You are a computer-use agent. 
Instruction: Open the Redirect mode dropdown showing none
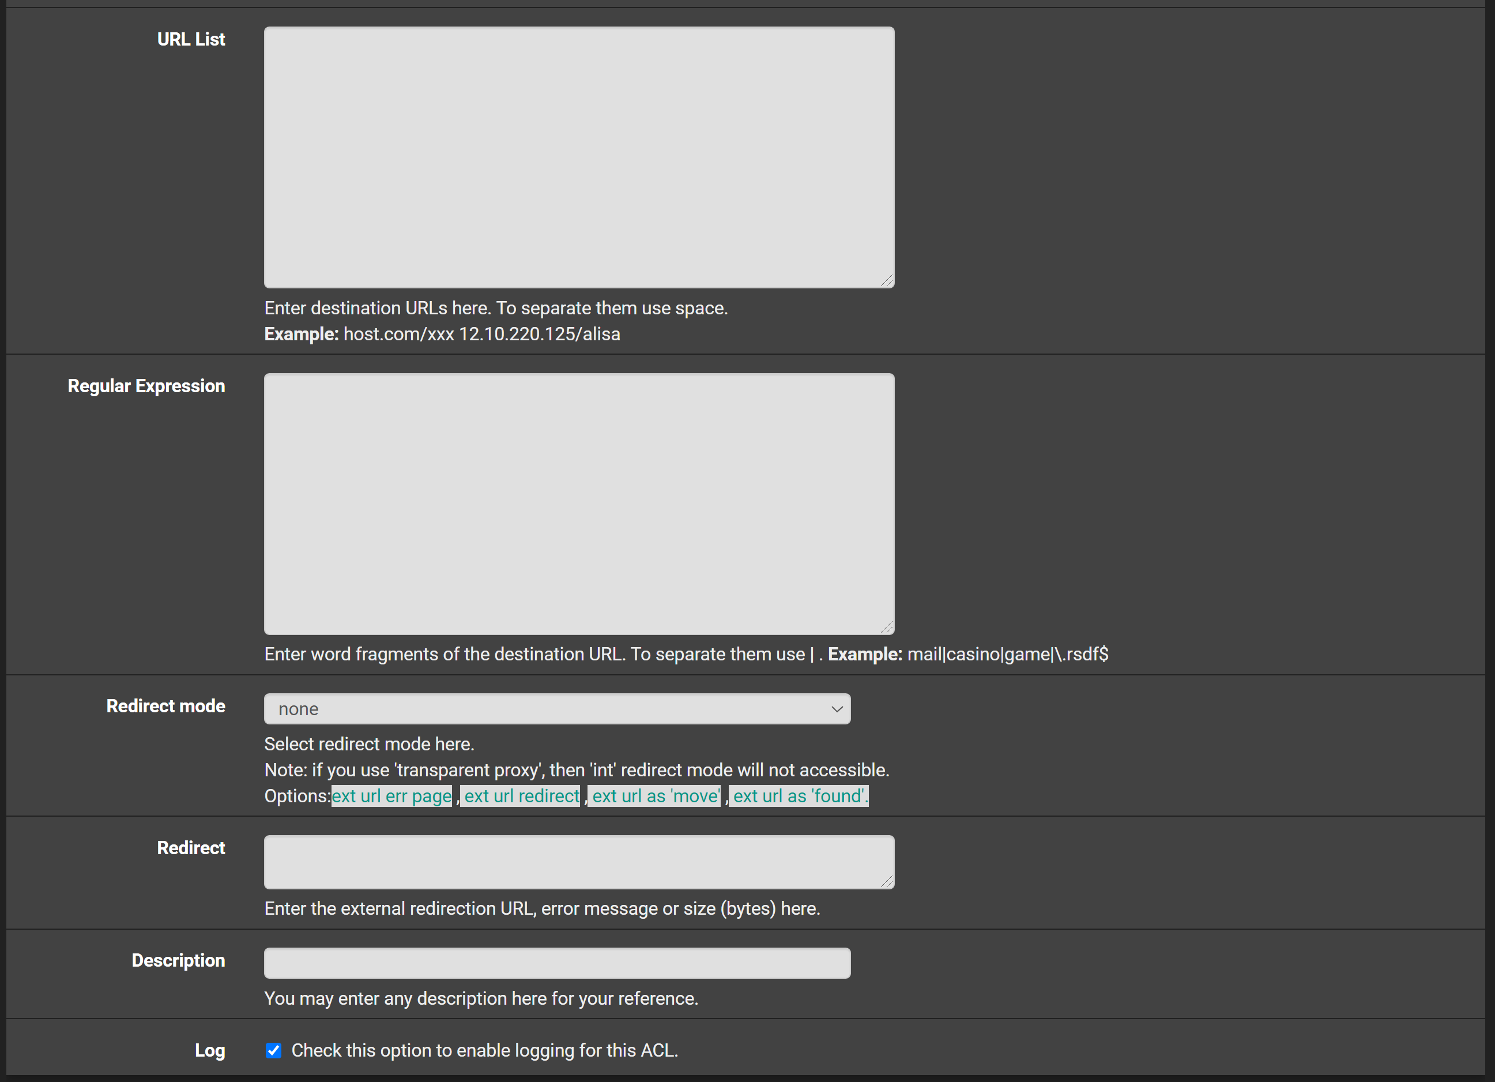[557, 709]
